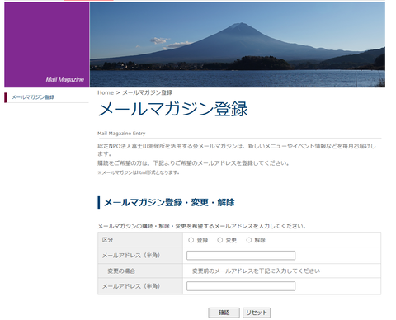Focus the メールアドレス input below 変更の場合
This screenshot has width=396, height=320.
pyautogui.click(x=241, y=286)
